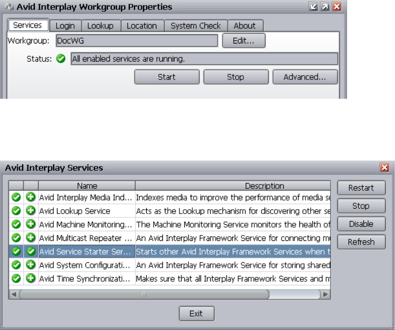395x330 pixels.
Task: Refresh the services list
Action: (x=361, y=242)
